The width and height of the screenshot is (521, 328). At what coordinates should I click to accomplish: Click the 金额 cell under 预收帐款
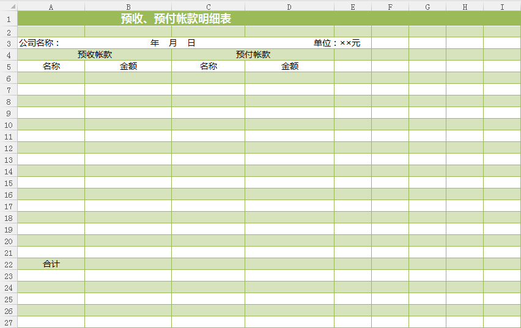(x=128, y=67)
